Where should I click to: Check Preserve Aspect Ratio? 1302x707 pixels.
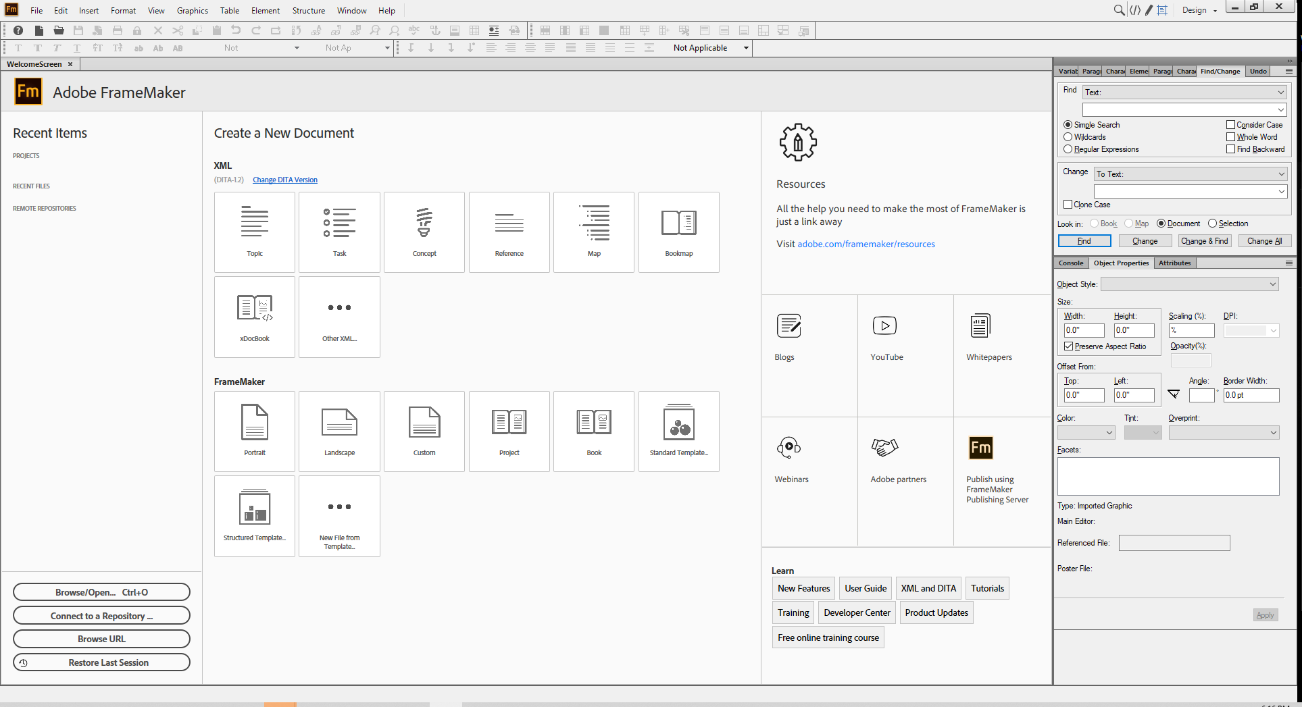[1068, 346]
